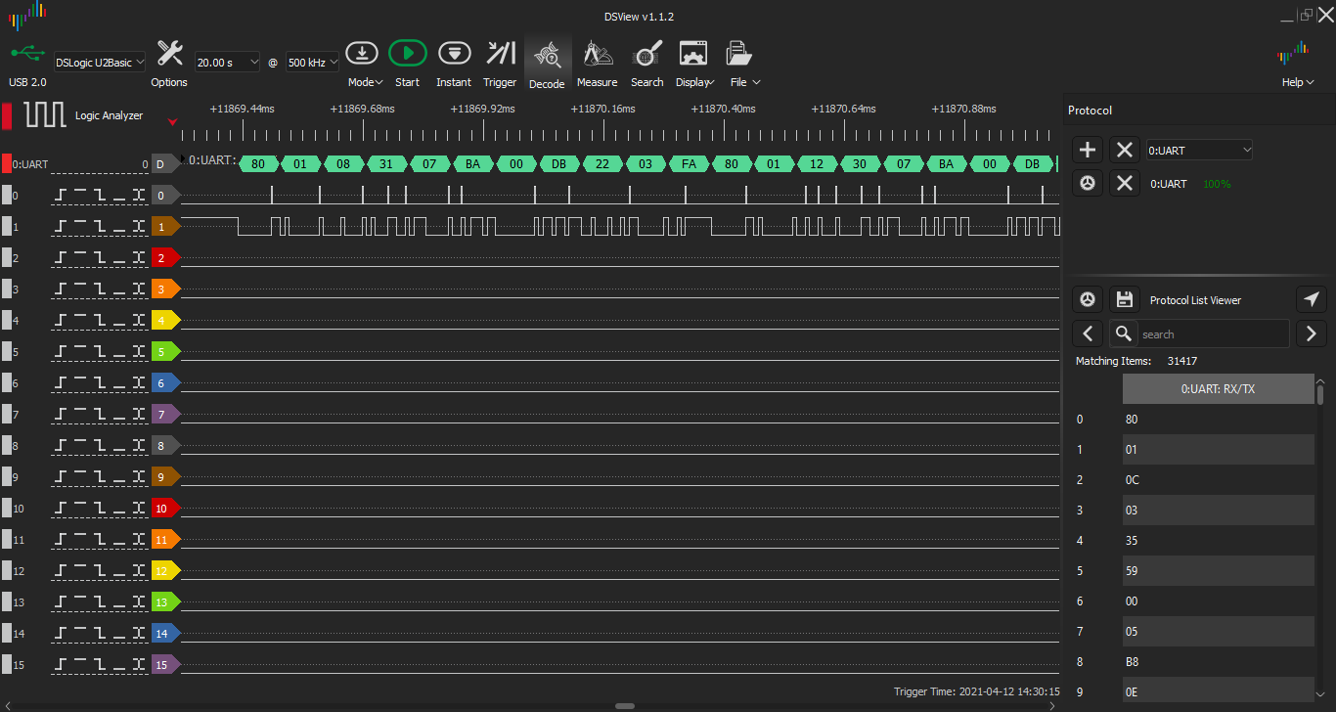Open the DSLogic U2Basic device dropdown
The image size is (1336, 712).
coord(100,62)
